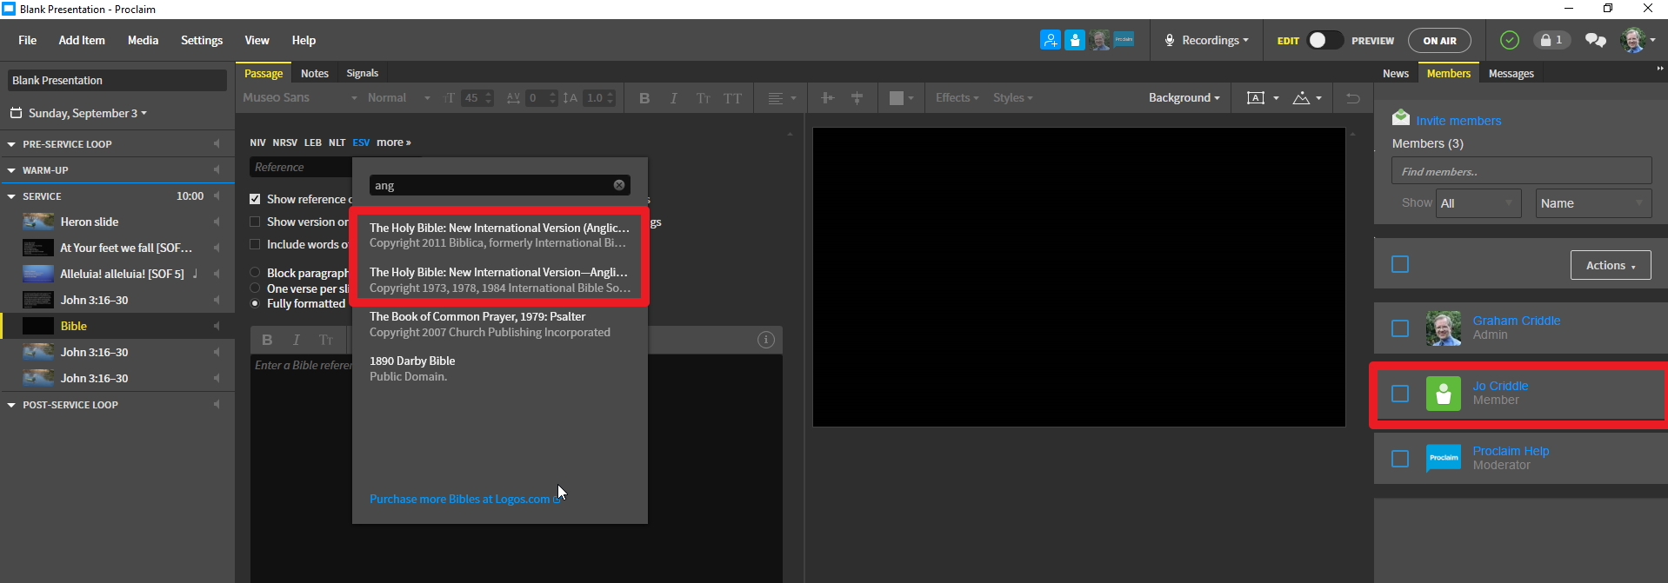Toggle bold in formatting toolbar
The width and height of the screenshot is (1668, 583).
tap(644, 98)
